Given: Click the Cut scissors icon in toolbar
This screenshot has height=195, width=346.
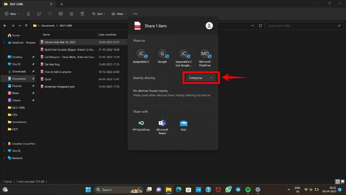Looking at the screenshot, I should [x=28, y=14].
